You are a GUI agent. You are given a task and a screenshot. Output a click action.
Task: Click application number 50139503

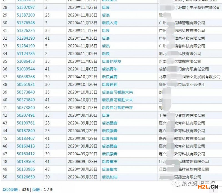coord(26,162)
